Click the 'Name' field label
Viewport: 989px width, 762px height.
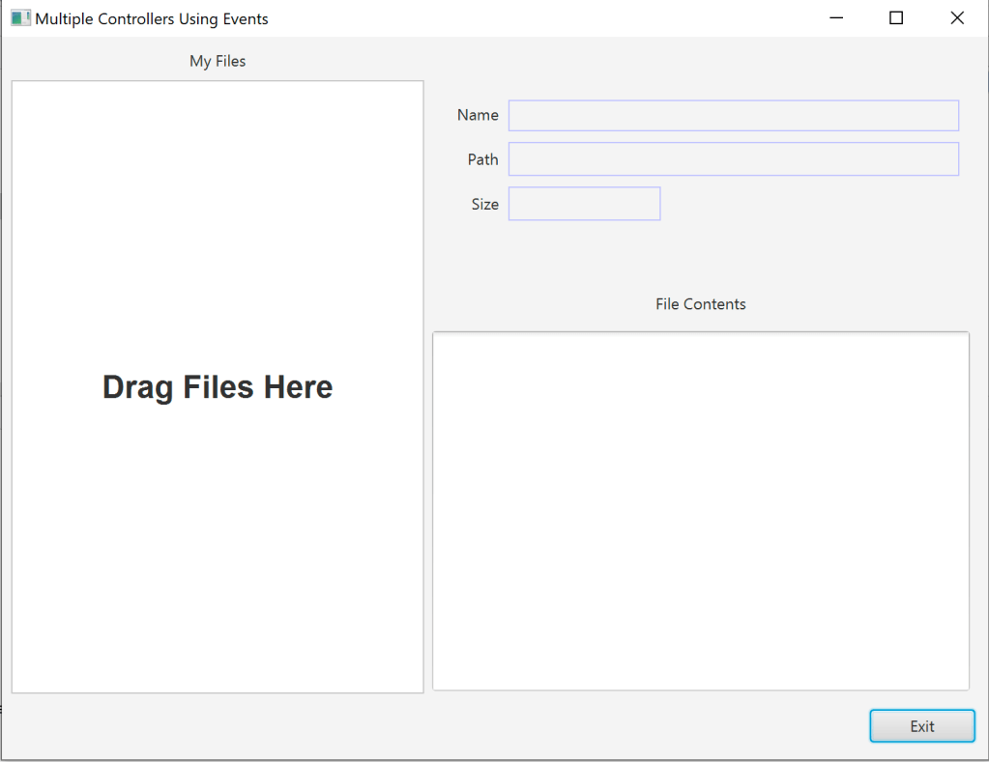[x=478, y=115]
